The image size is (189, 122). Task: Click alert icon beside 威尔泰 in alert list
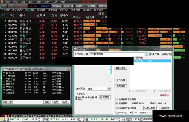4,73
